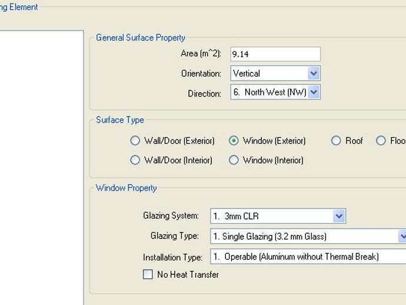Screen dimensions: 406x305
Task: Click the Window Property group title
Action: pos(127,188)
